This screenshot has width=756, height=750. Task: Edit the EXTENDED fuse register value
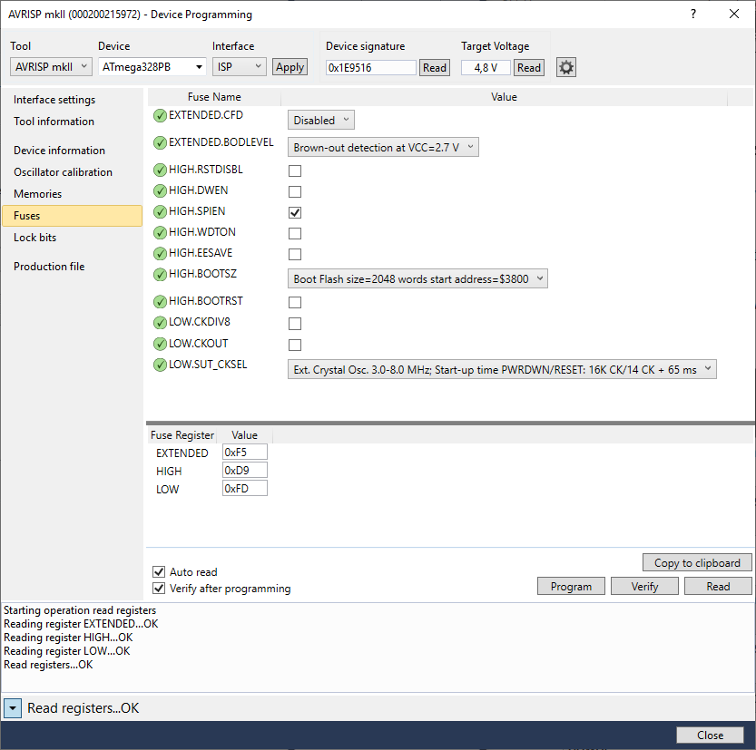pos(245,453)
